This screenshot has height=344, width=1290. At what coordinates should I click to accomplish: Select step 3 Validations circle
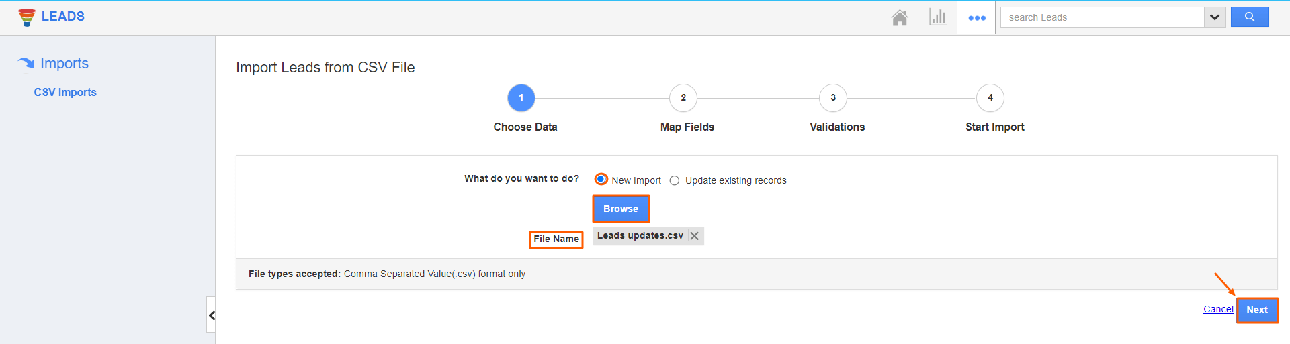click(x=833, y=98)
